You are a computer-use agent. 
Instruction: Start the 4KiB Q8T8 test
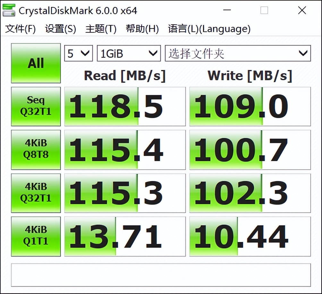pyautogui.click(x=35, y=149)
